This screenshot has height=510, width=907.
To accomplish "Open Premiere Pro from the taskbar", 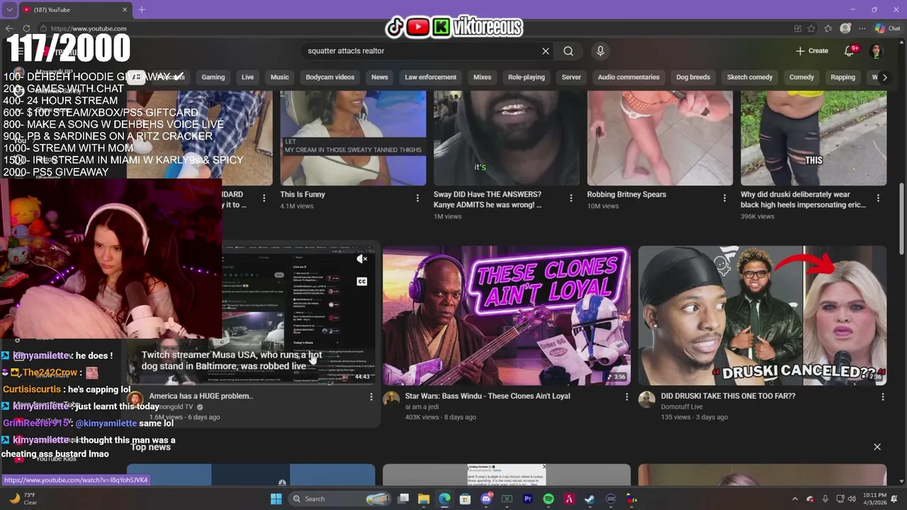I will pos(528,499).
